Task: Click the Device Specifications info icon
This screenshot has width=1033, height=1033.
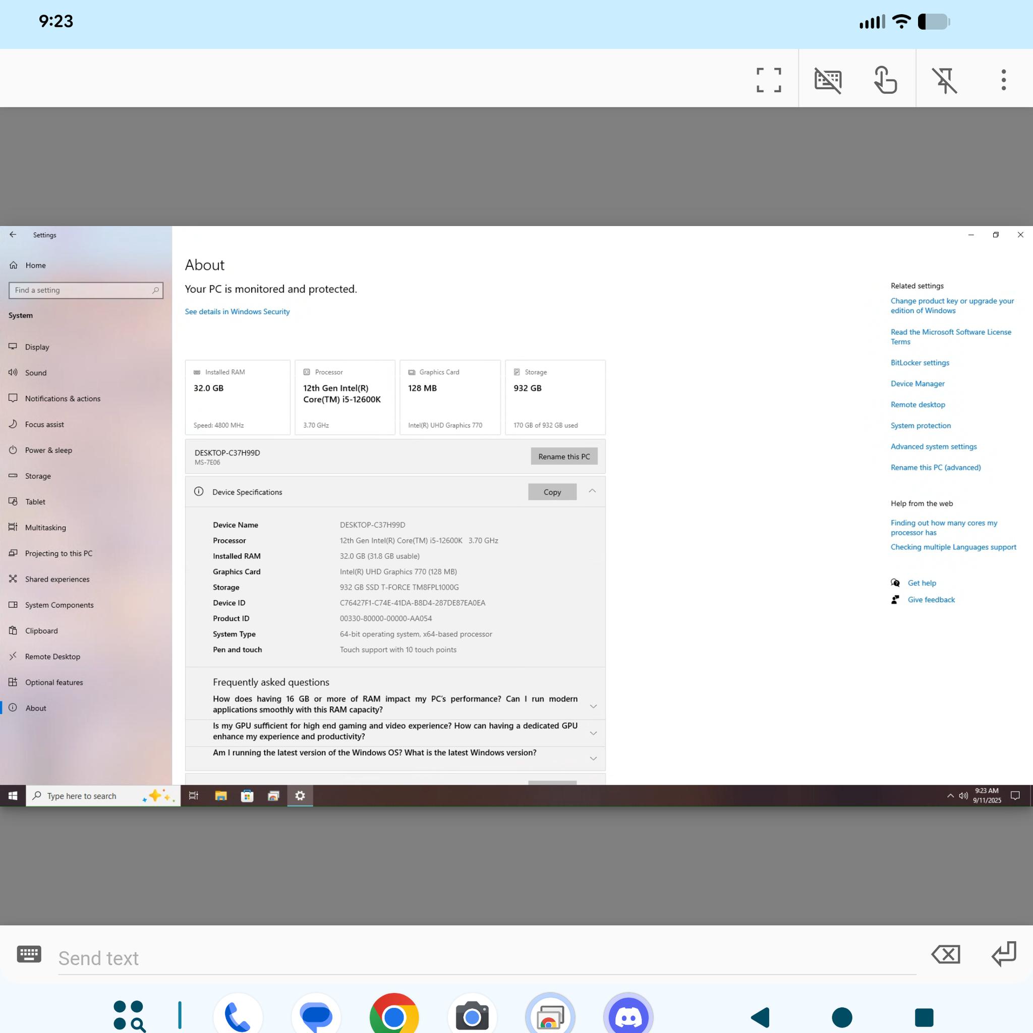Action: coord(199,491)
